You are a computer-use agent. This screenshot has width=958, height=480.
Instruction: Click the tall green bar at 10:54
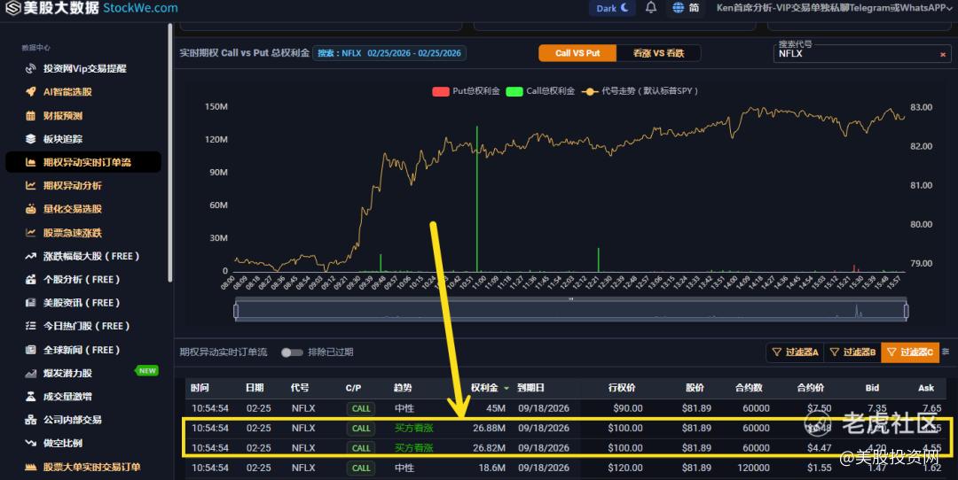(477, 199)
